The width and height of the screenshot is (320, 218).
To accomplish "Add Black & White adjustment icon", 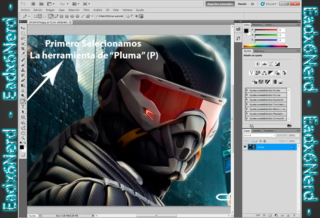I will point(271,73).
